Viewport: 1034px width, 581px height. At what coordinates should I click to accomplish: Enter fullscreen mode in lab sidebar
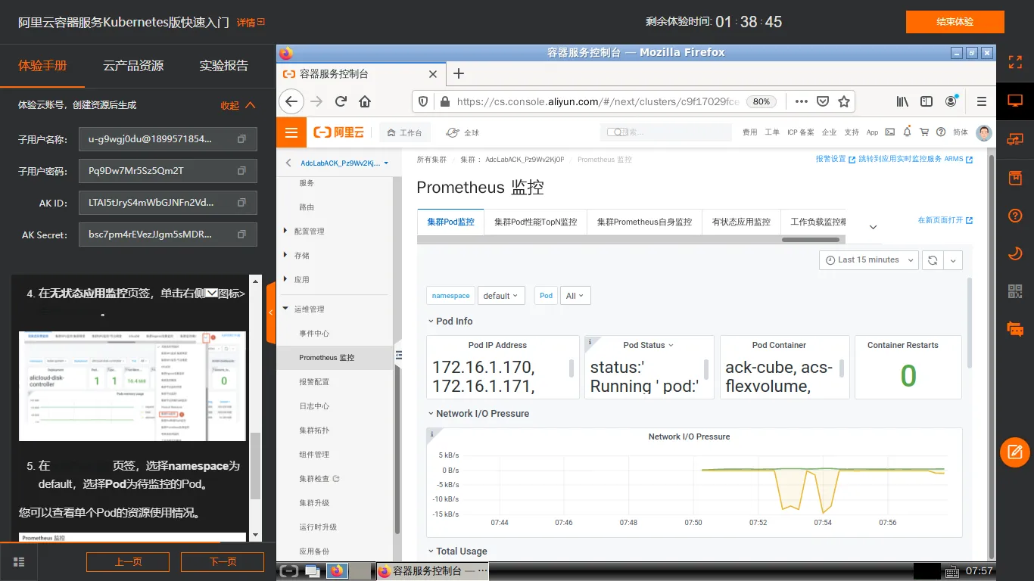pyautogui.click(x=1015, y=62)
